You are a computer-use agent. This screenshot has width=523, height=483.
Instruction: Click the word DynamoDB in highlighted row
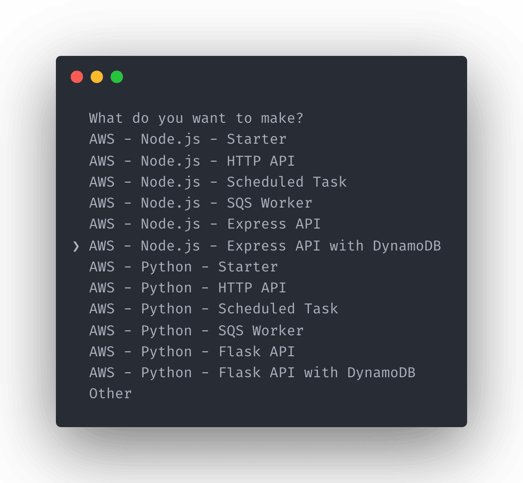407,246
